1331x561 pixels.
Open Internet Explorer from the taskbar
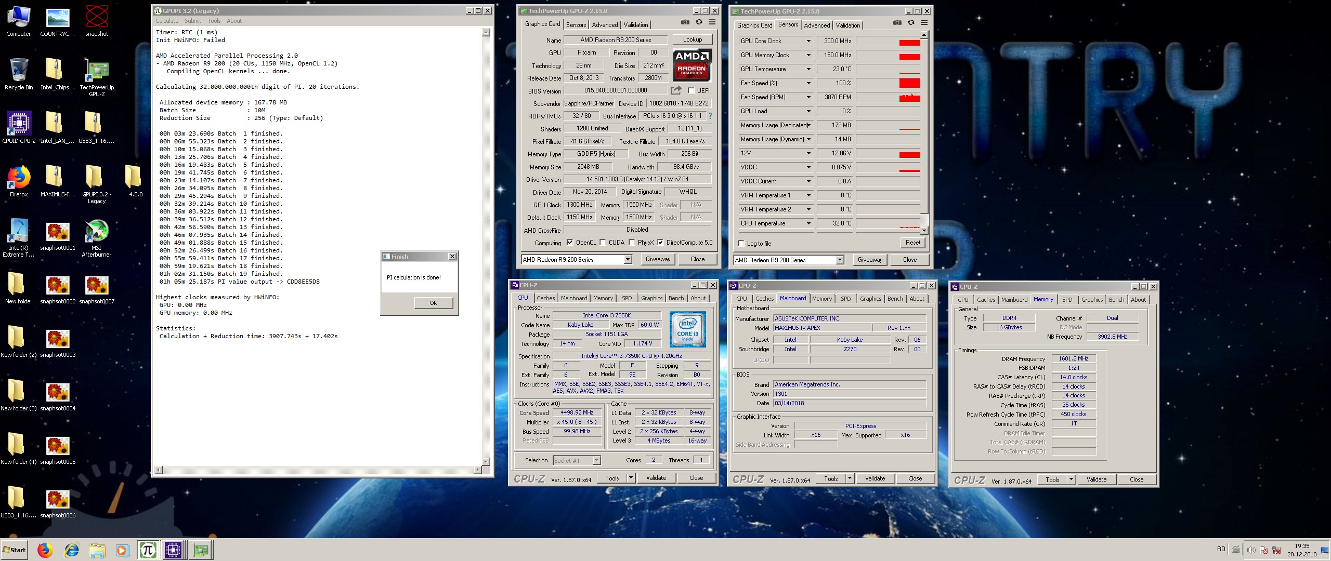[x=71, y=550]
